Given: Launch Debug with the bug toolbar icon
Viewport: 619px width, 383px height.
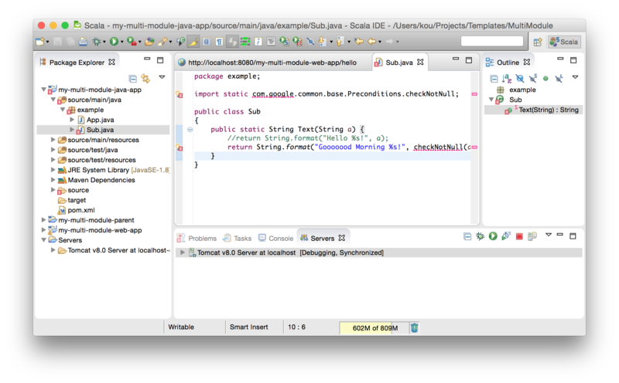Looking at the screenshot, I should (x=96, y=42).
